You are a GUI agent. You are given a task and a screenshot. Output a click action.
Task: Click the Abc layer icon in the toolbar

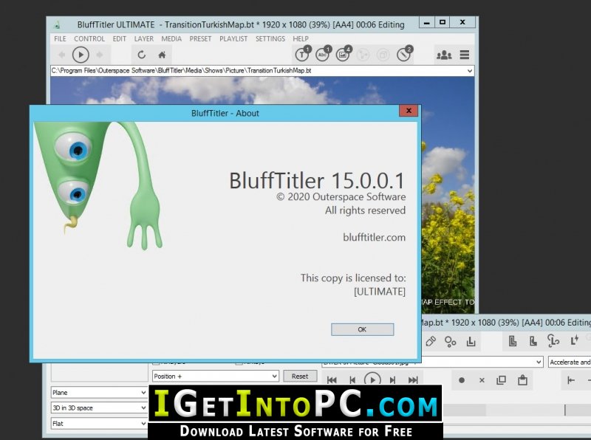[323, 54]
